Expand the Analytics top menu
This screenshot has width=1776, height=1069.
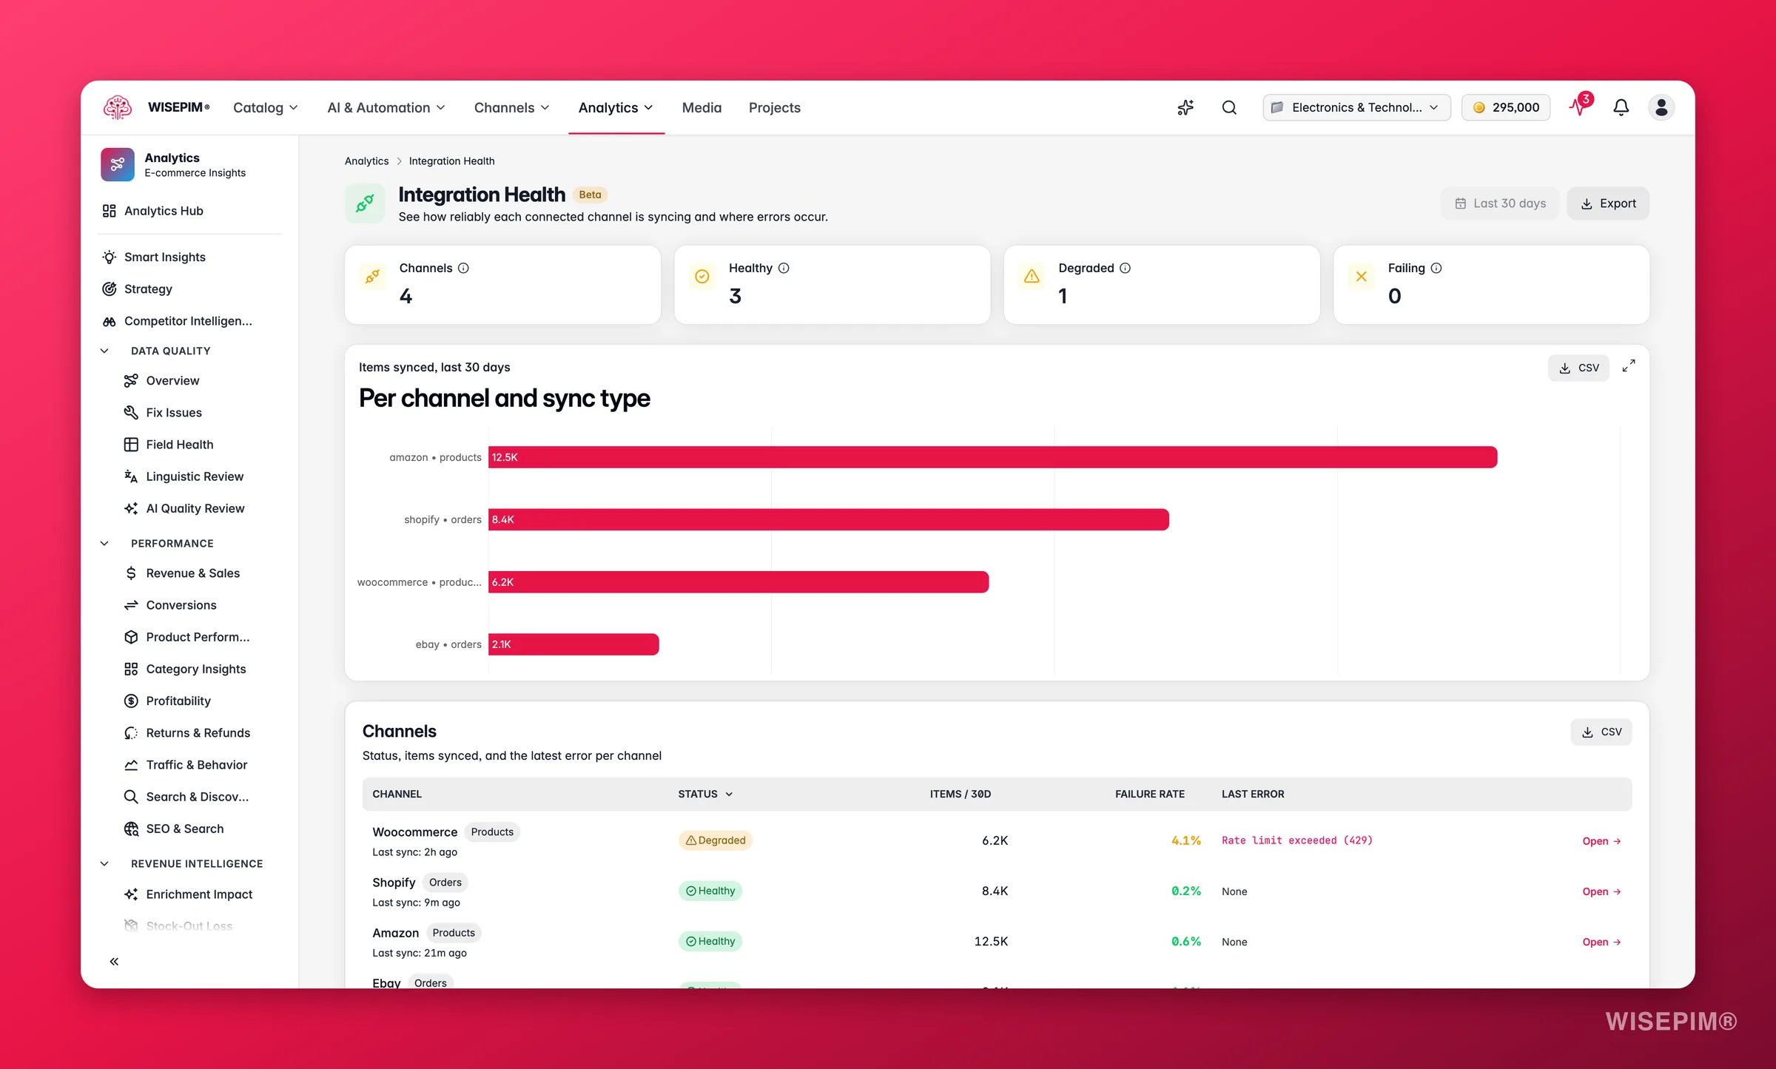[616, 107]
